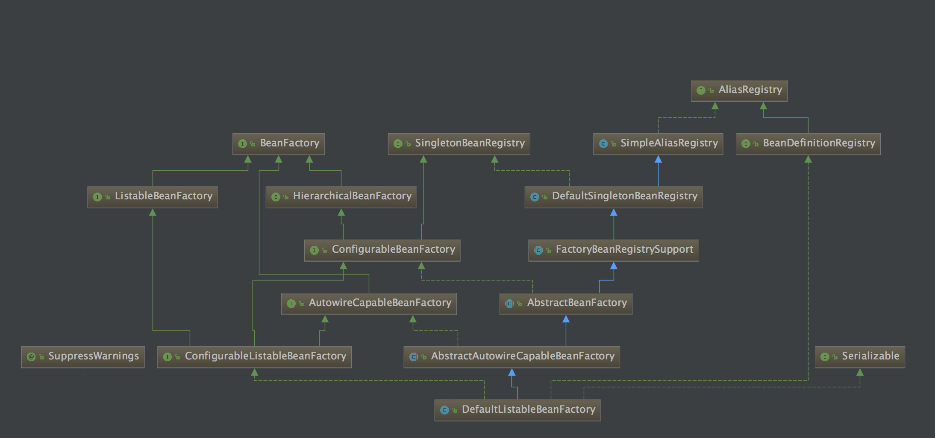Screen dimensions: 935x438
Task: Select the AutowireCapableBeanFactory node label
Action: pos(380,303)
